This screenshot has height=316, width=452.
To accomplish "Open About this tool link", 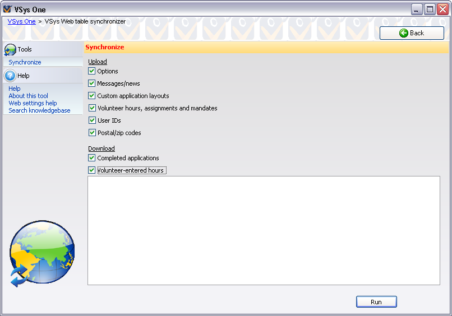I will [28, 96].
